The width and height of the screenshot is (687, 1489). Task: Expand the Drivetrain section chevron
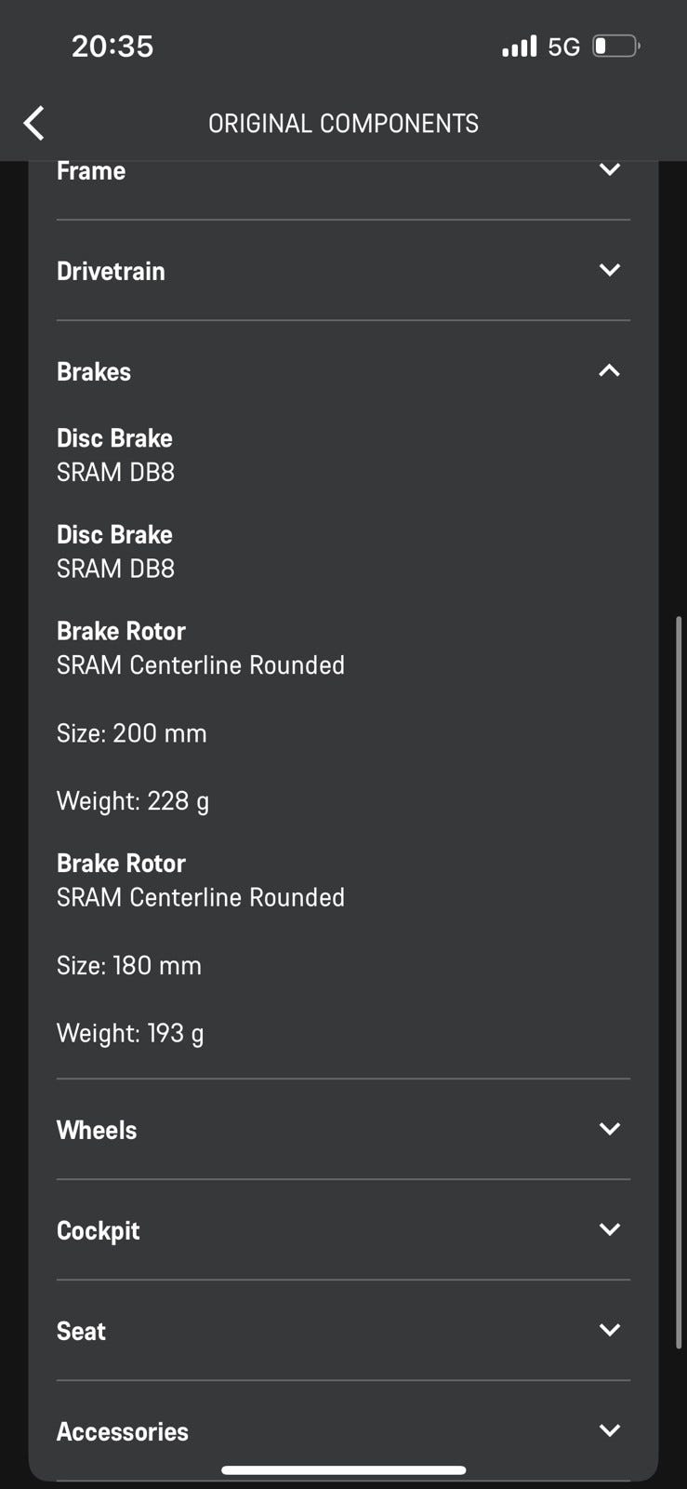(609, 271)
